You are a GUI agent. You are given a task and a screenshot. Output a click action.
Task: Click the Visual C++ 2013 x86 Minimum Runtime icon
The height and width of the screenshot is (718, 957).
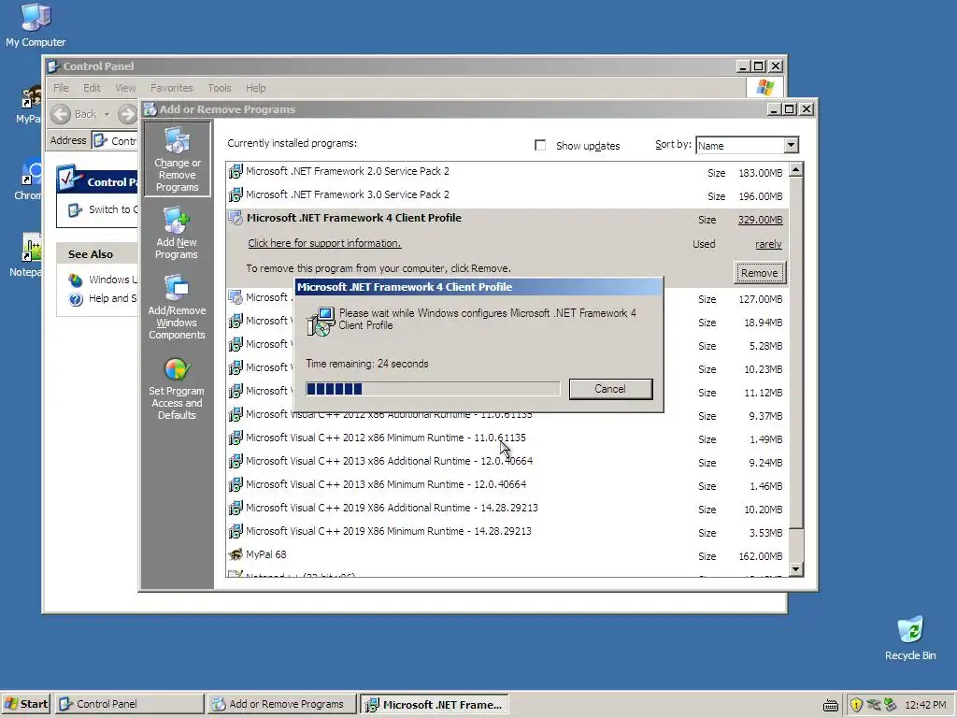tap(236, 484)
